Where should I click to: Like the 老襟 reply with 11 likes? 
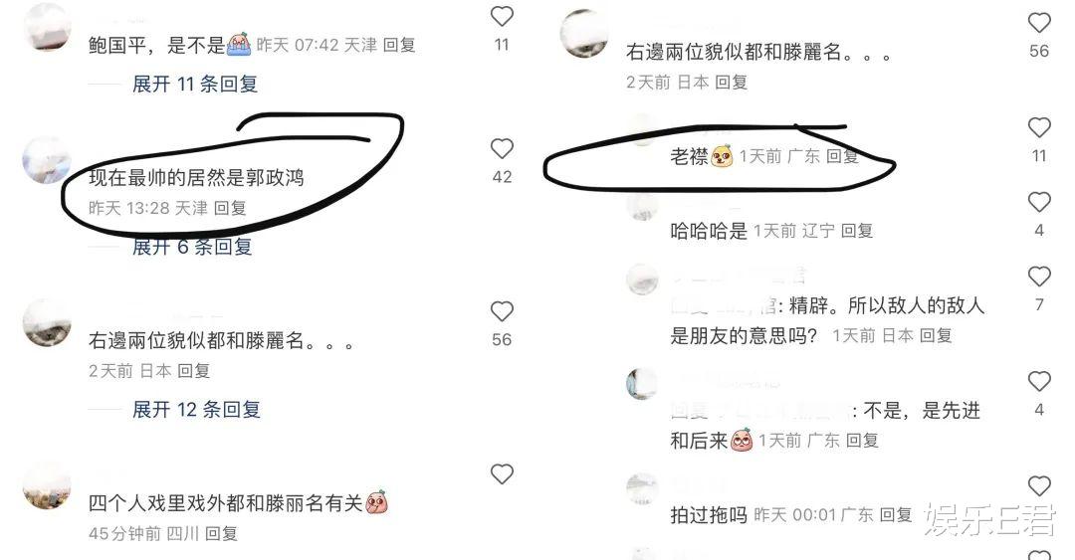pyautogui.click(x=1039, y=126)
